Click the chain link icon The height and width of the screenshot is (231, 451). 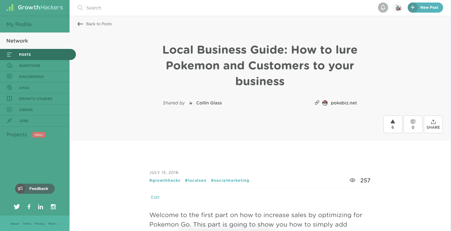(317, 103)
